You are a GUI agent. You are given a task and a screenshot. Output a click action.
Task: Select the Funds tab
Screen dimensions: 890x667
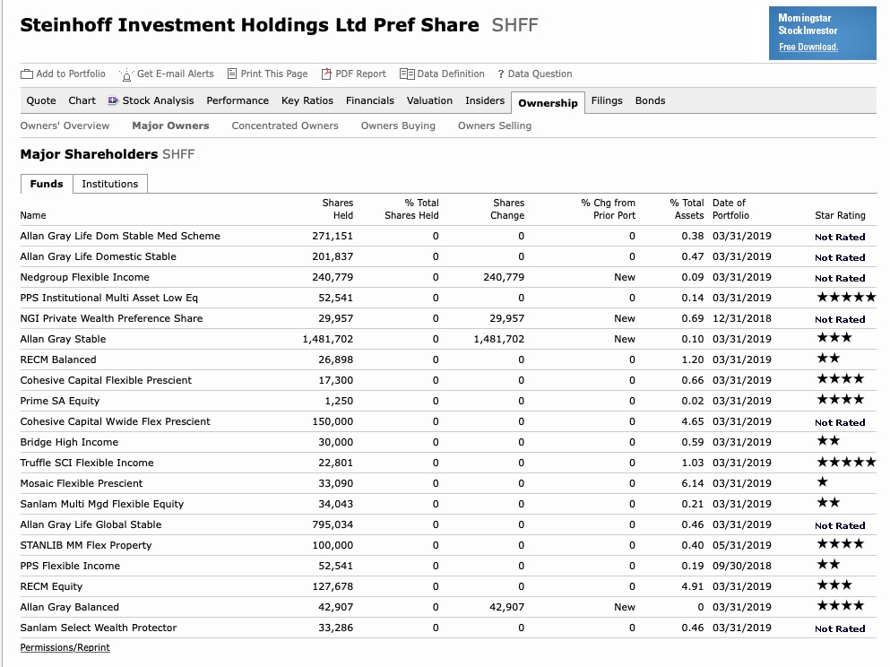[x=46, y=184]
